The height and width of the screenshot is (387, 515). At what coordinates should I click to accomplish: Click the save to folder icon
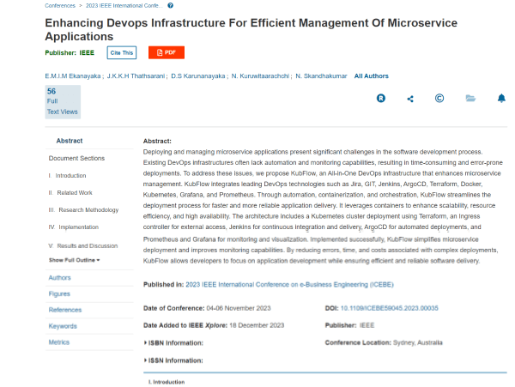click(470, 99)
